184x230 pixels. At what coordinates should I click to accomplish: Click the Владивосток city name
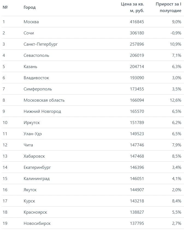(x=36, y=78)
